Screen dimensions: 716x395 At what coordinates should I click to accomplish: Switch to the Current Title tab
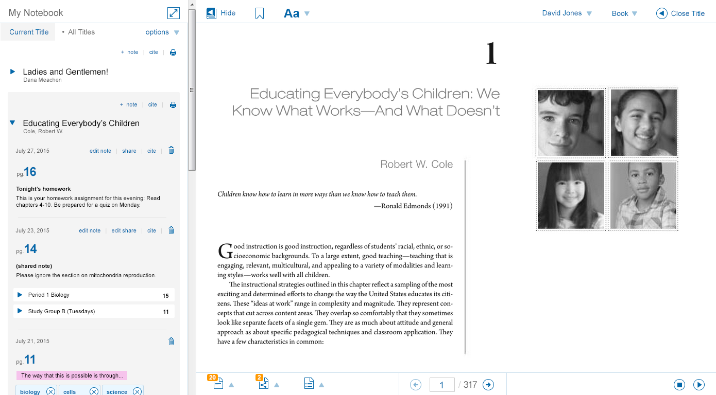click(28, 31)
